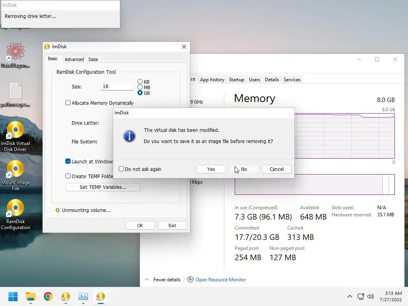Viewport: 408px width, 306px height.
Task: Click the Memory heading in Task Manager
Action: point(255,98)
